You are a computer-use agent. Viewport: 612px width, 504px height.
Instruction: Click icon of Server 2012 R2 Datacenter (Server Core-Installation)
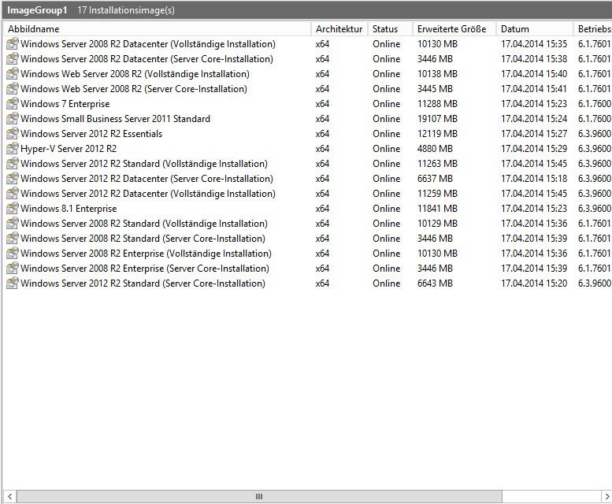coord(13,178)
